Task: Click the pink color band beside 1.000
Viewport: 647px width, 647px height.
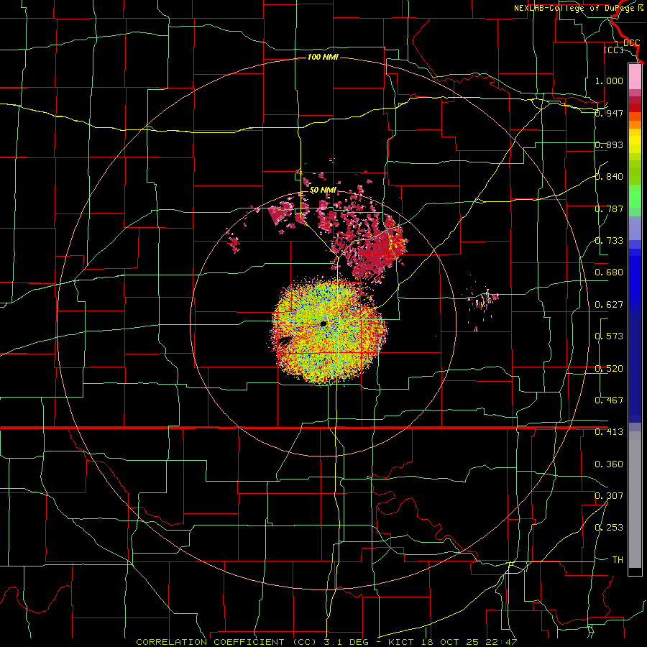Action: click(x=635, y=77)
